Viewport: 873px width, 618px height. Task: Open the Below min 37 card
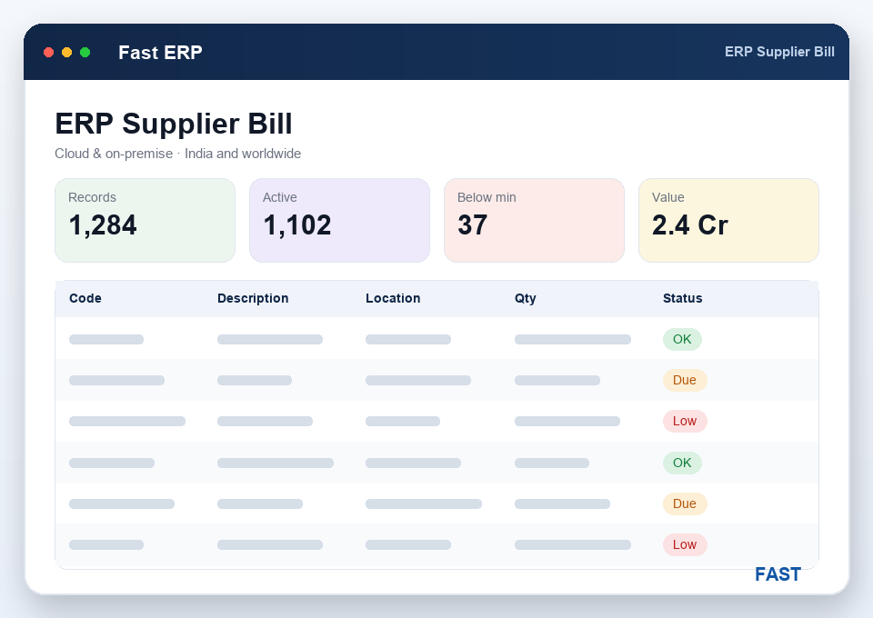pyautogui.click(x=534, y=220)
